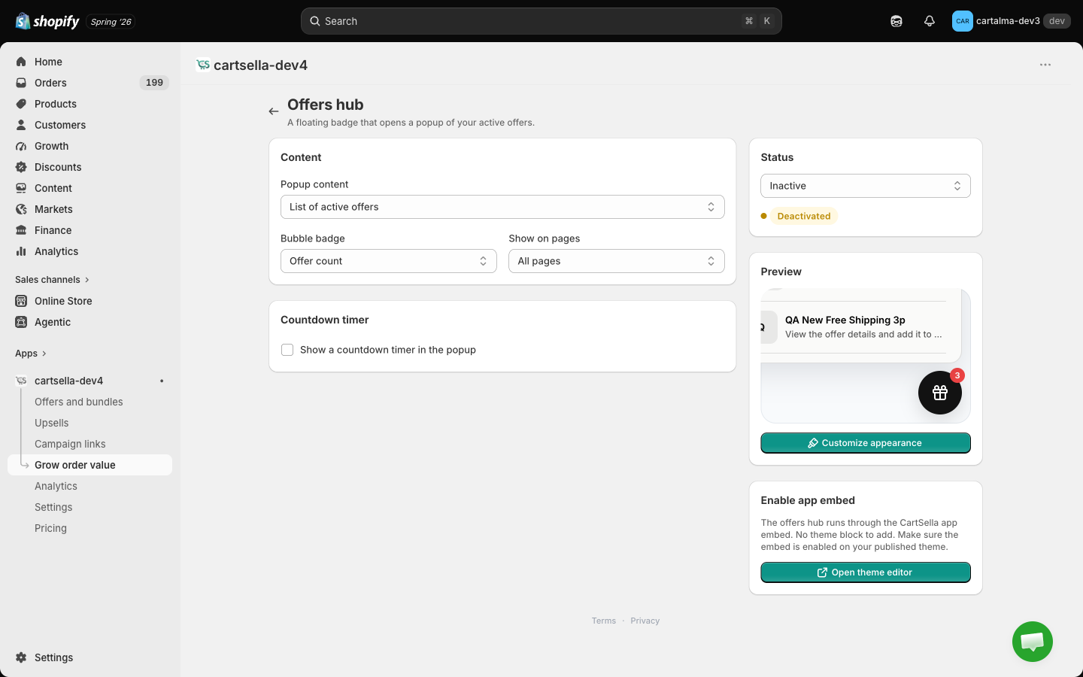Open the app's Settings submenu item
This screenshot has height=677, width=1083.
(x=53, y=507)
